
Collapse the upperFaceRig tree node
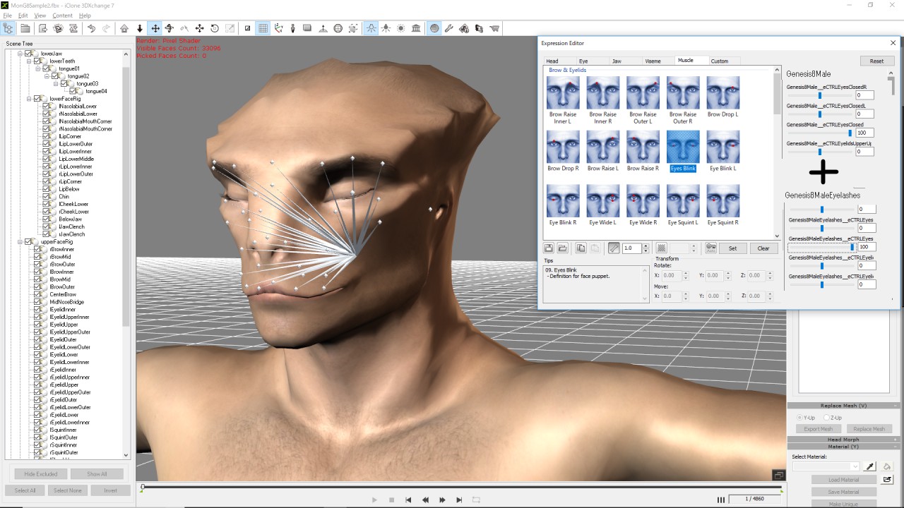click(x=20, y=242)
